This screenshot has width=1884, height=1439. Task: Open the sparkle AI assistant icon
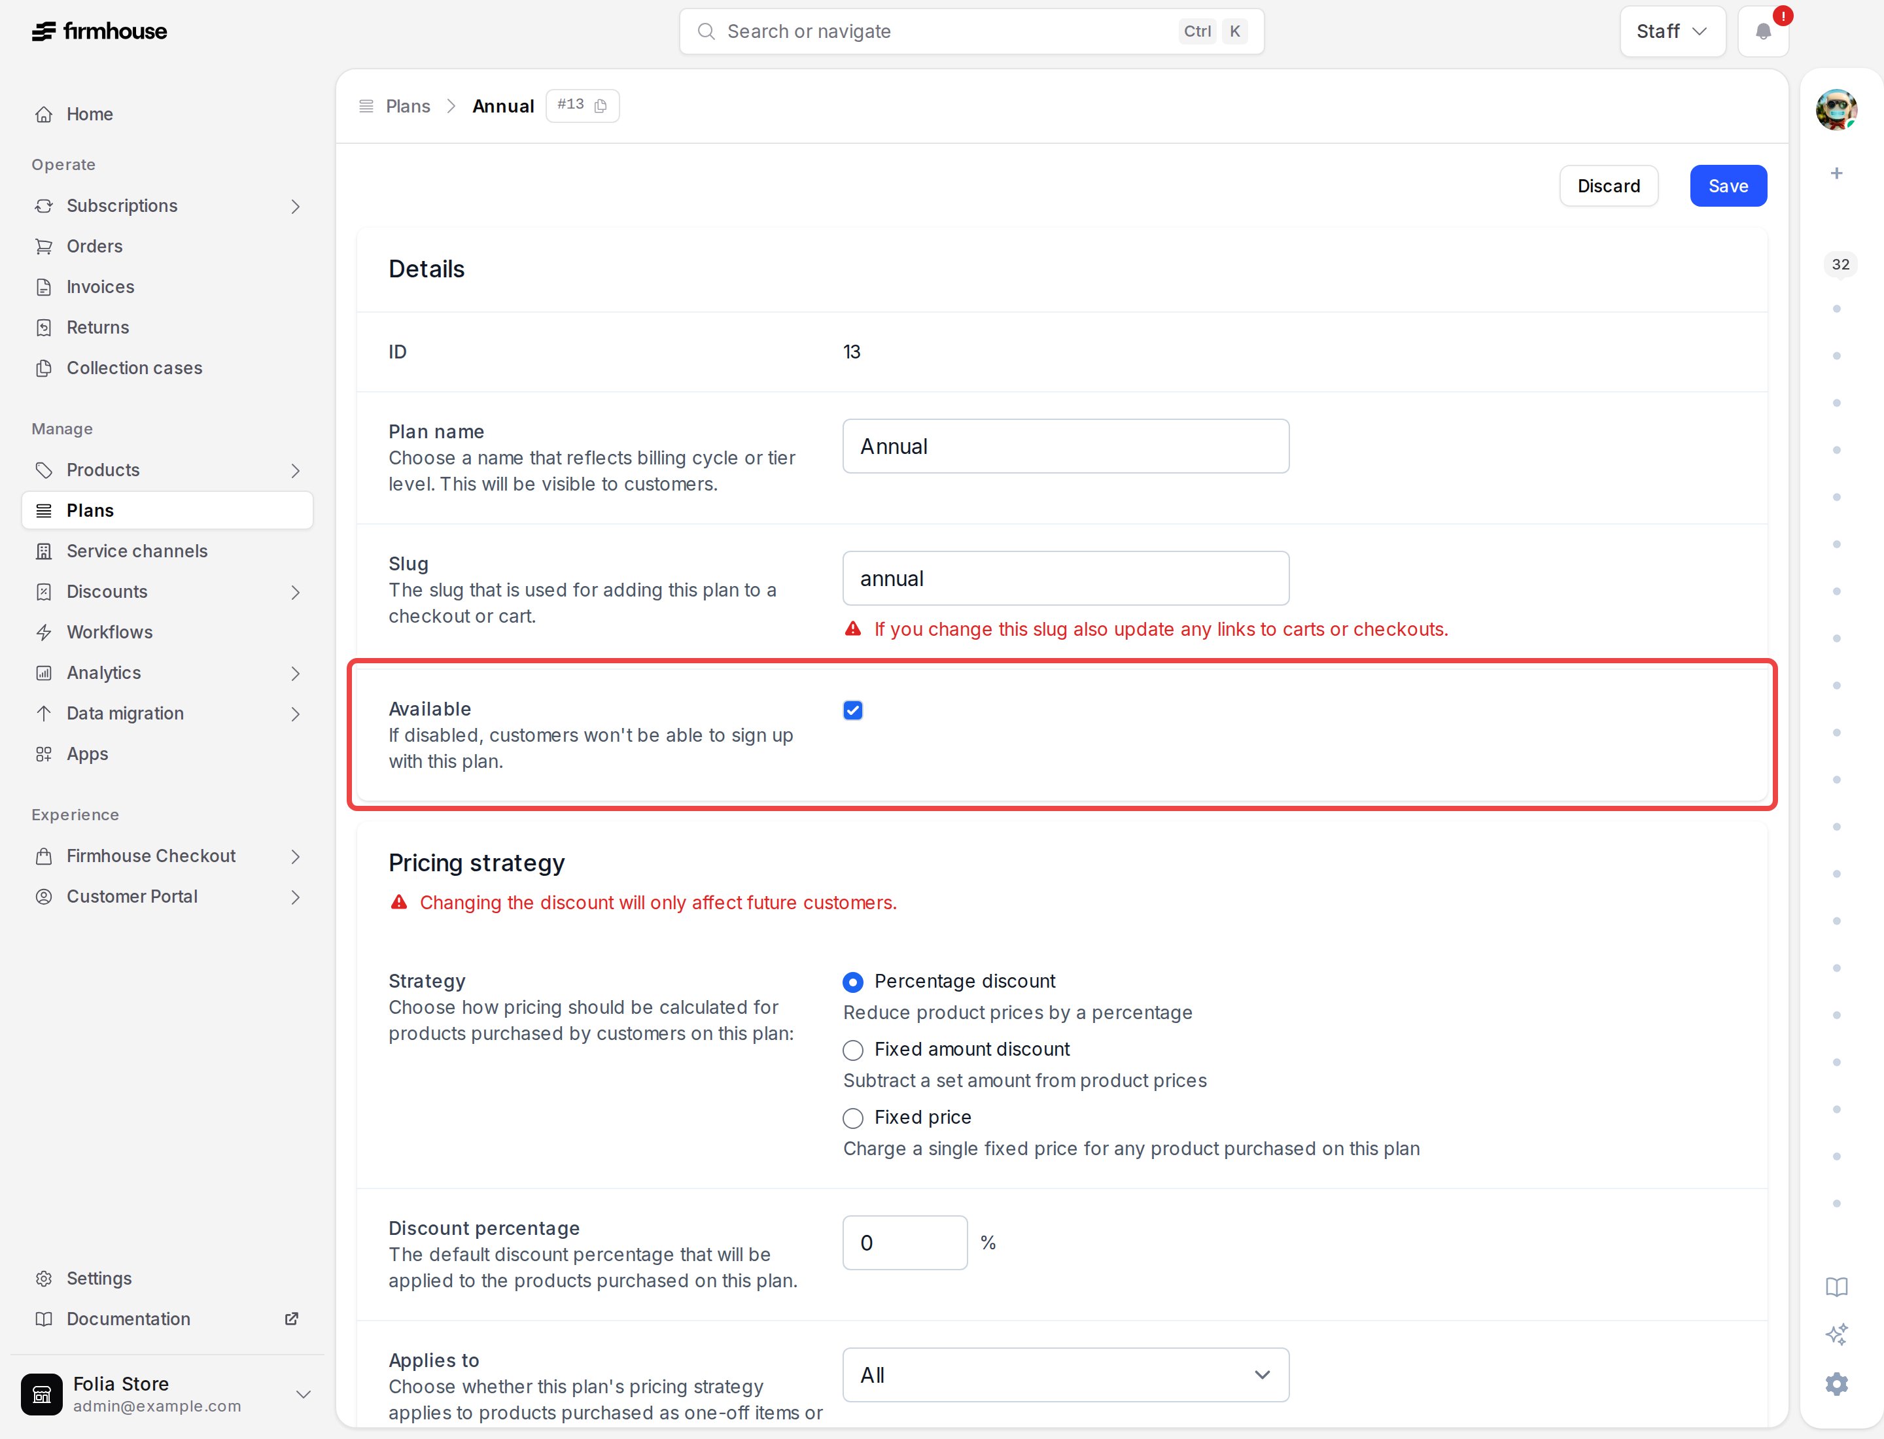click(1836, 1334)
